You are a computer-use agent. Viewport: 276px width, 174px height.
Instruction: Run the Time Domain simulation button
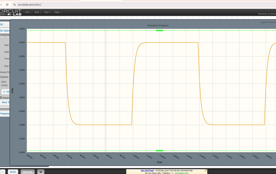coord(6,102)
